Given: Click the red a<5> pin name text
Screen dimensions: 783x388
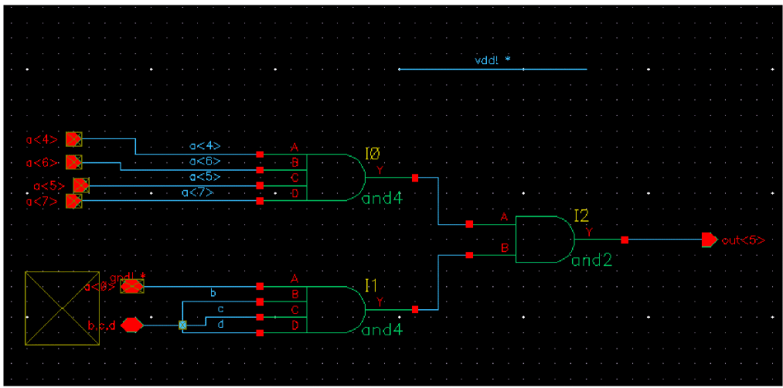Looking at the screenshot, I should tap(49, 186).
